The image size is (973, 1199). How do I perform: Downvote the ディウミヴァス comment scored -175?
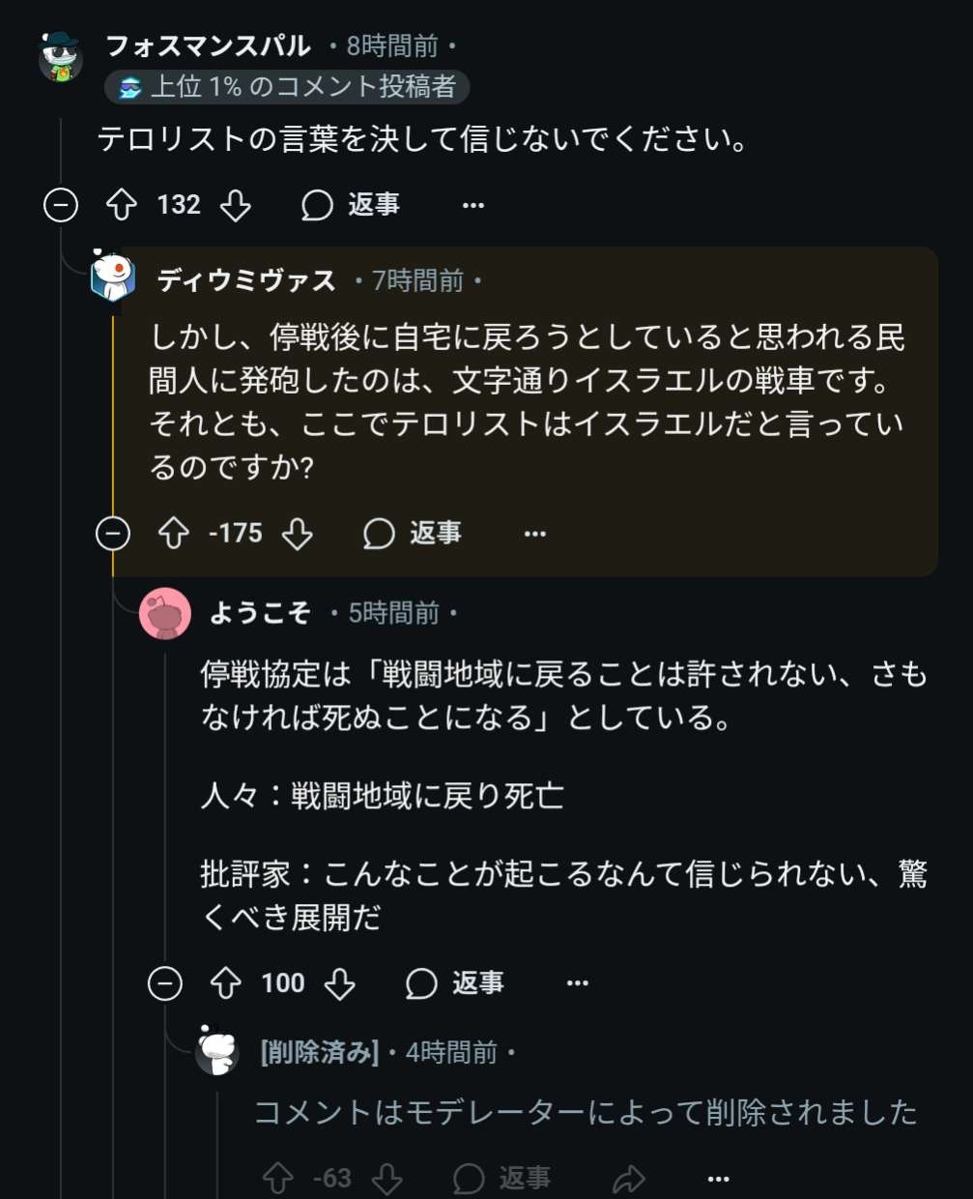tap(297, 533)
